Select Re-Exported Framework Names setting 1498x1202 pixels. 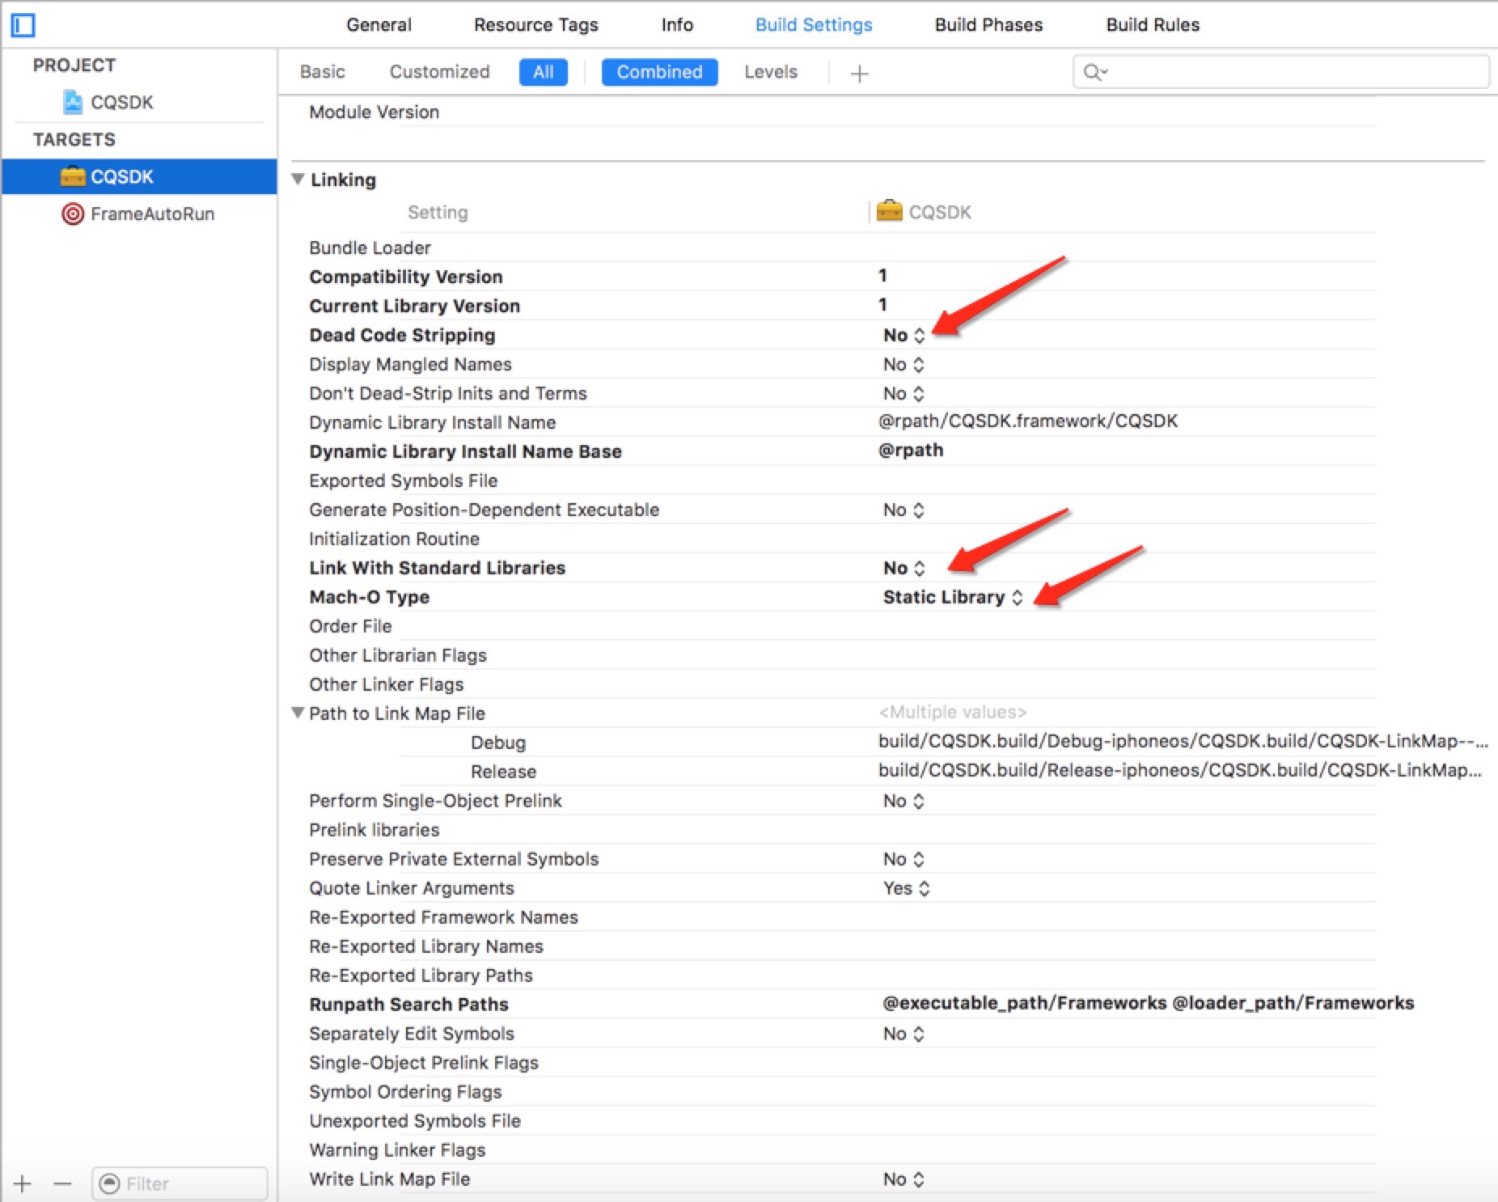(x=443, y=917)
